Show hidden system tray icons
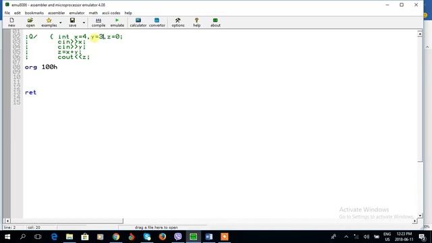 (346, 237)
